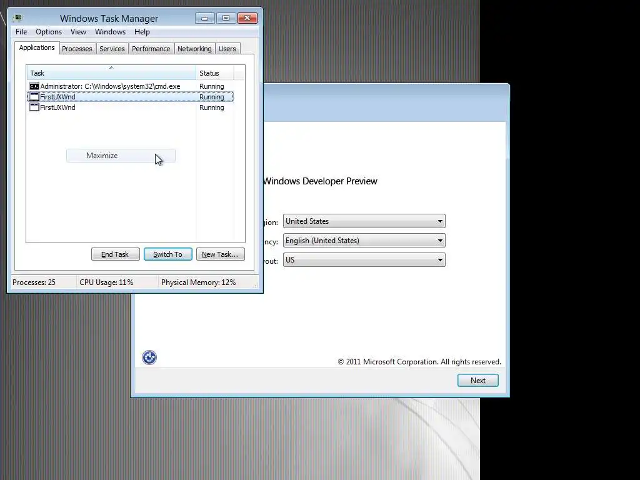Open the Help menu
Viewport: 640px width, 480px height.
[142, 32]
